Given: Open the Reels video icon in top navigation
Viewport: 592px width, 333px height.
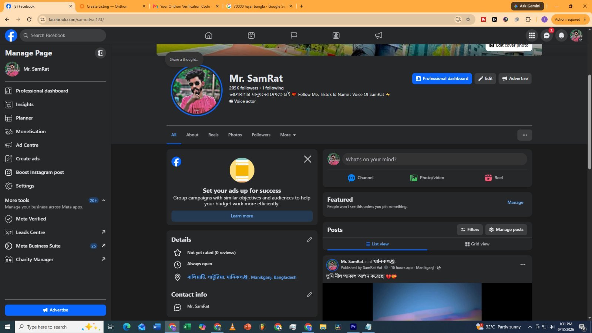Looking at the screenshot, I should coord(251,36).
